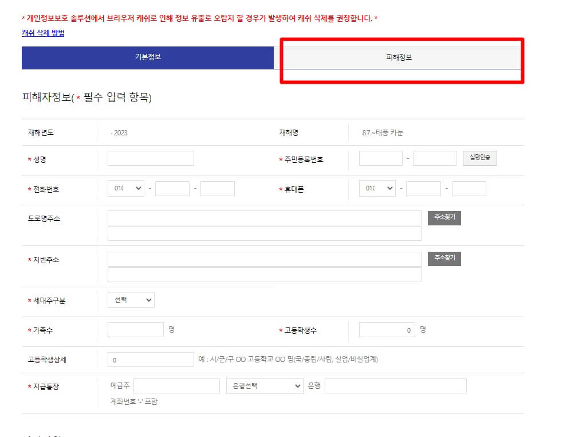
Task: Click the 실명인증 button
Action: click(x=480, y=158)
